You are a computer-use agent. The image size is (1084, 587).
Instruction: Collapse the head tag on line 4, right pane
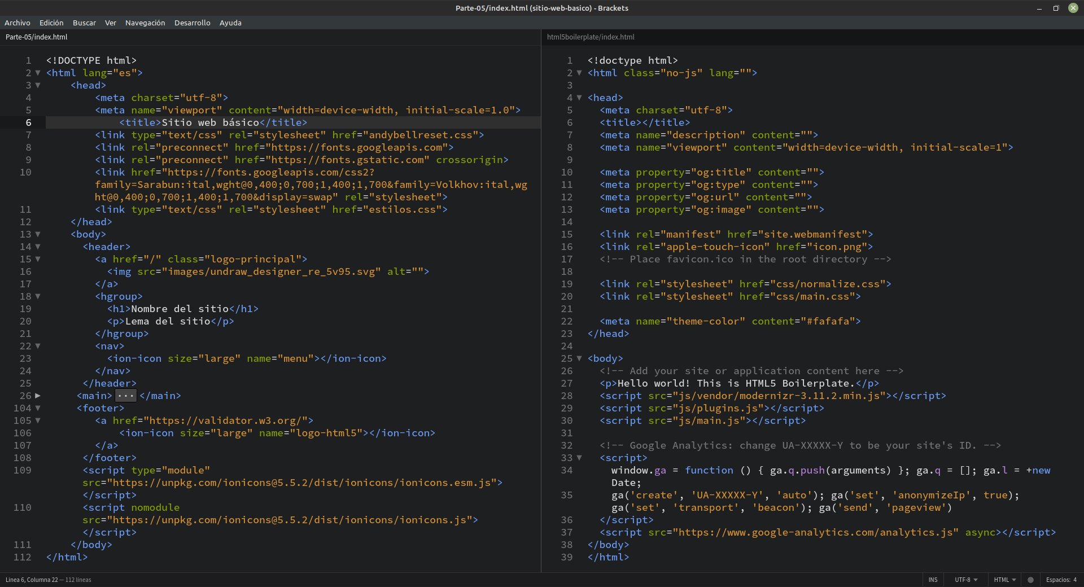point(579,98)
